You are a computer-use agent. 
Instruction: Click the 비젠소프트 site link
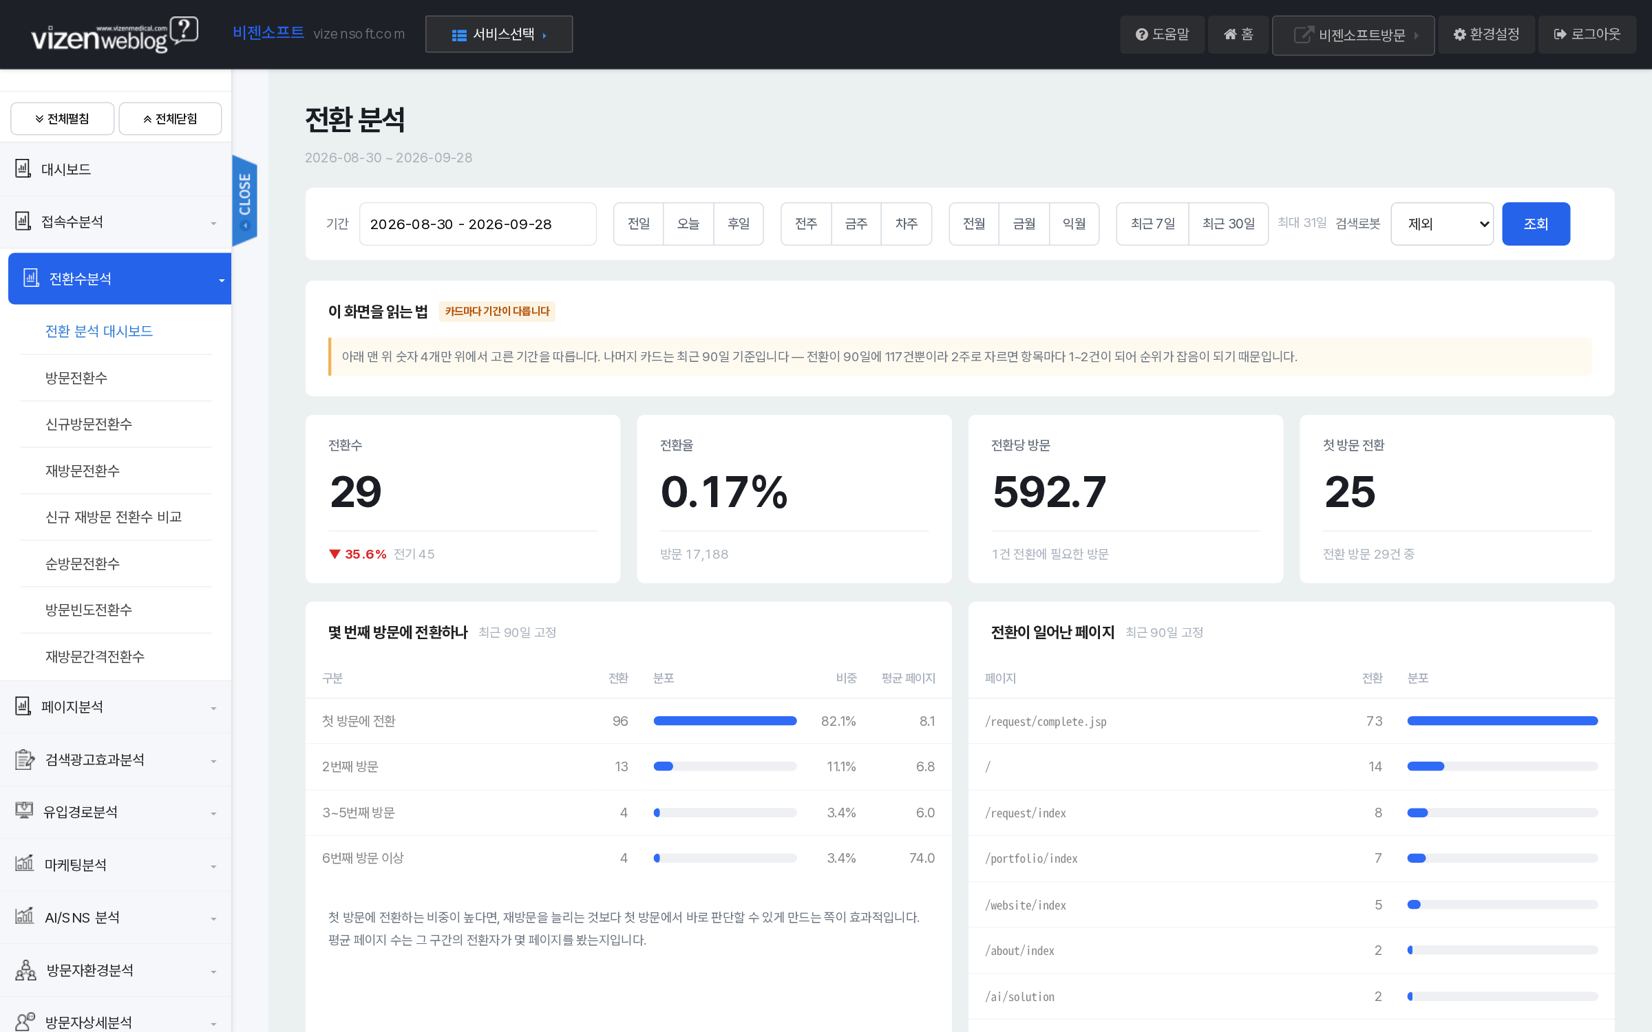tap(268, 33)
